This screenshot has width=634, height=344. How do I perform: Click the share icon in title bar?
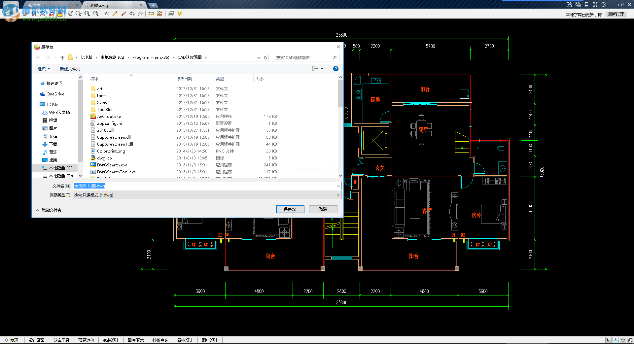pyautogui.click(x=569, y=5)
